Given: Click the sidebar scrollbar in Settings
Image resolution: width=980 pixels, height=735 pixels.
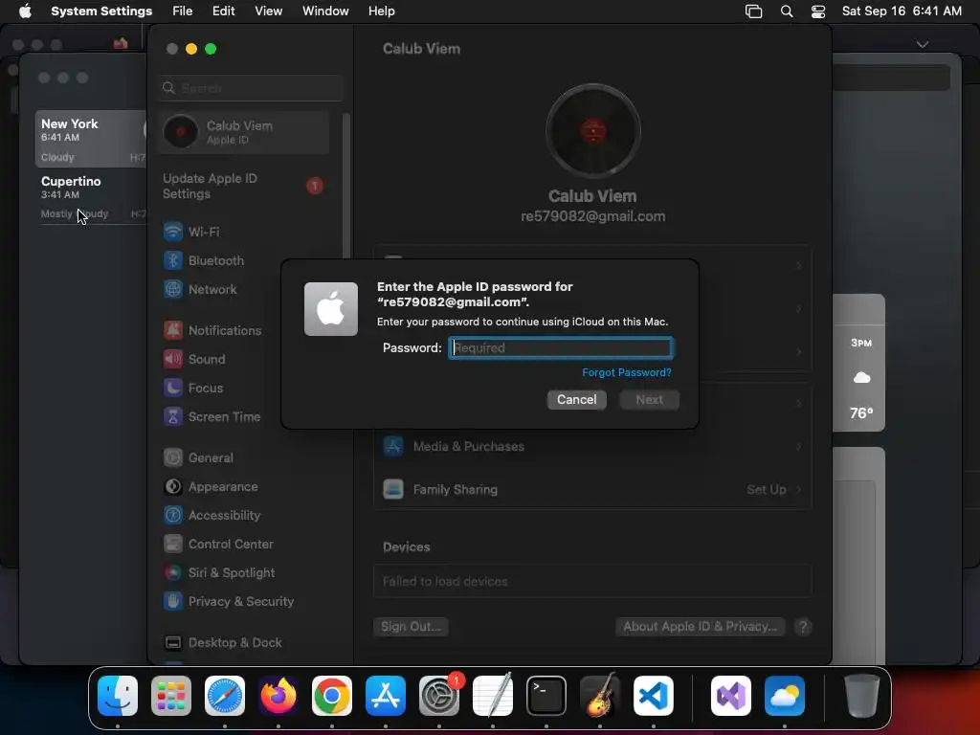Looking at the screenshot, I should pos(346,185).
